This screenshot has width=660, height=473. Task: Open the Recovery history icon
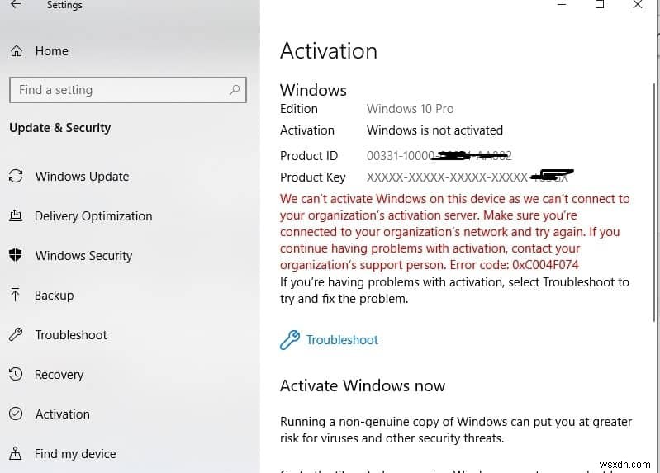pos(16,374)
